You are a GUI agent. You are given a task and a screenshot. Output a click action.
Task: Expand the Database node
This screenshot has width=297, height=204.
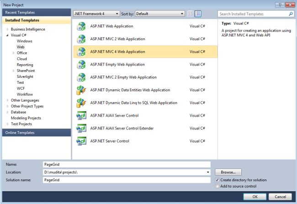click(8, 112)
